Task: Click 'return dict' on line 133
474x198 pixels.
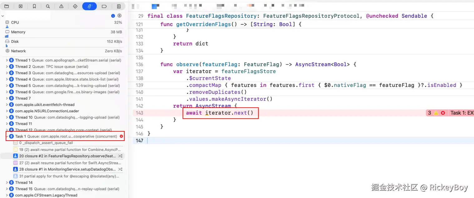Action: coord(190,44)
